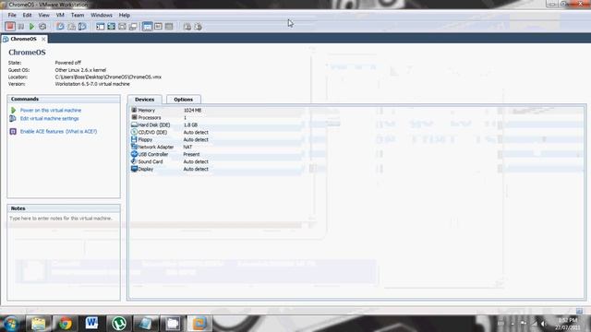
Task: Open the VM menu
Action: 60,15
